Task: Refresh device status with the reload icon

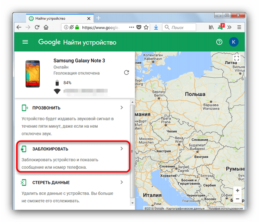Action: [127, 73]
